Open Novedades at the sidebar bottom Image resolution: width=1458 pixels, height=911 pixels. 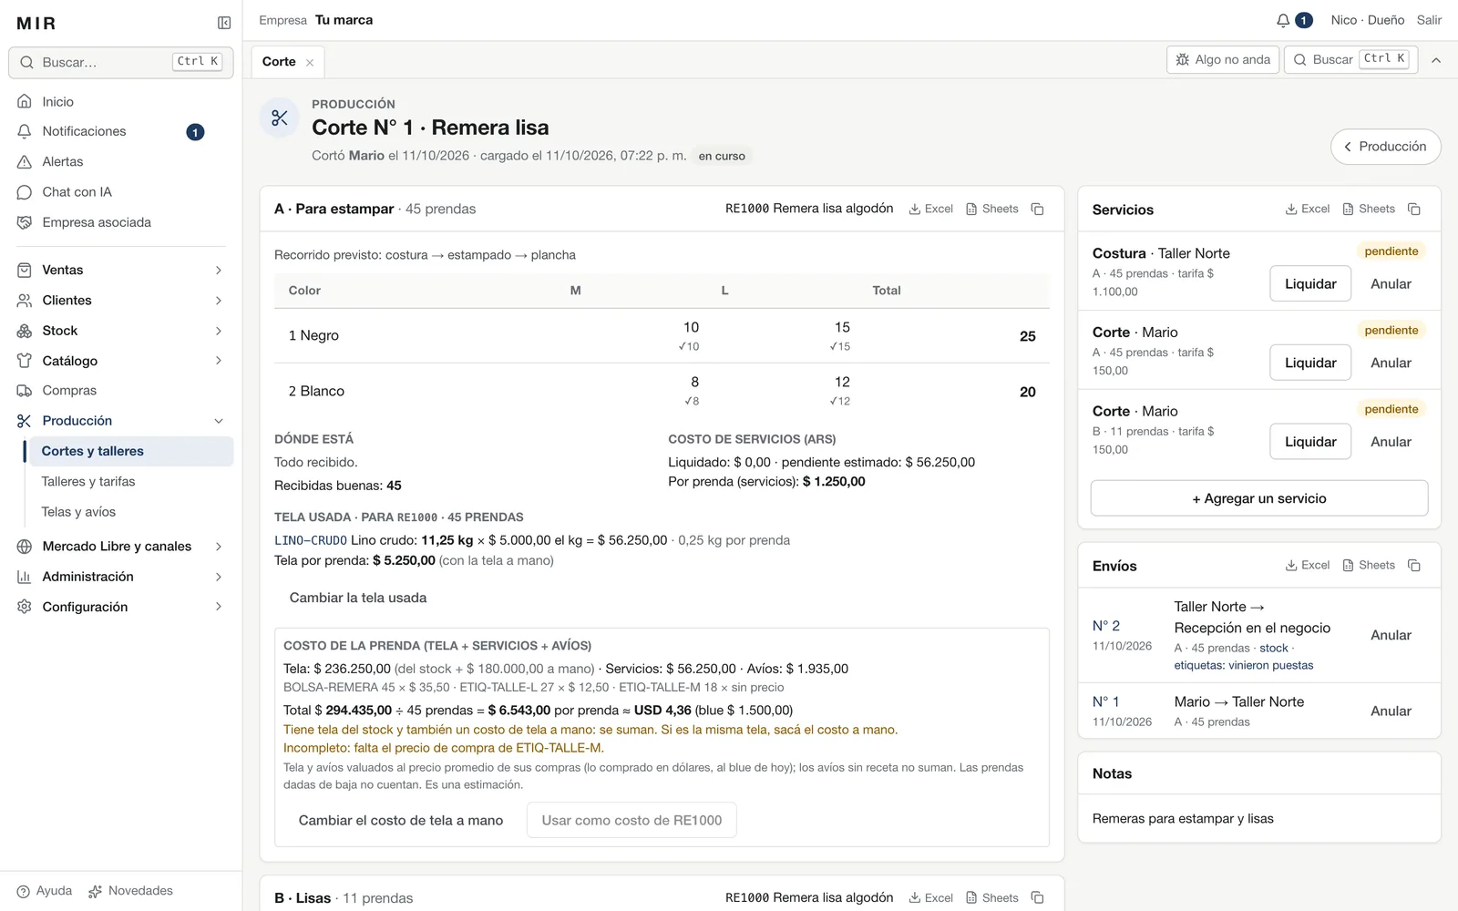(x=130, y=891)
